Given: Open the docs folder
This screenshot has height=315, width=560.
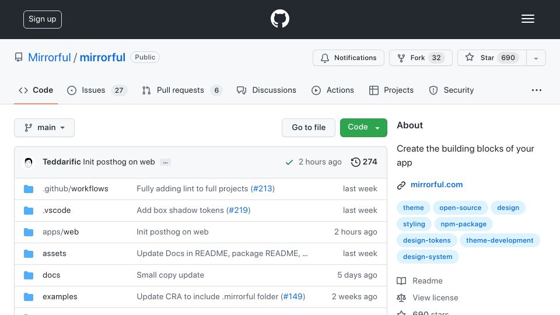Looking at the screenshot, I should (x=51, y=275).
